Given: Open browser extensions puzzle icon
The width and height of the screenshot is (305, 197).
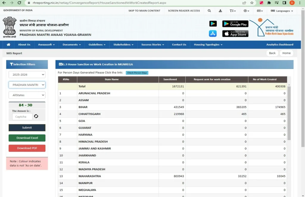Looking at the screenshot, I should (x=269, y=3).
